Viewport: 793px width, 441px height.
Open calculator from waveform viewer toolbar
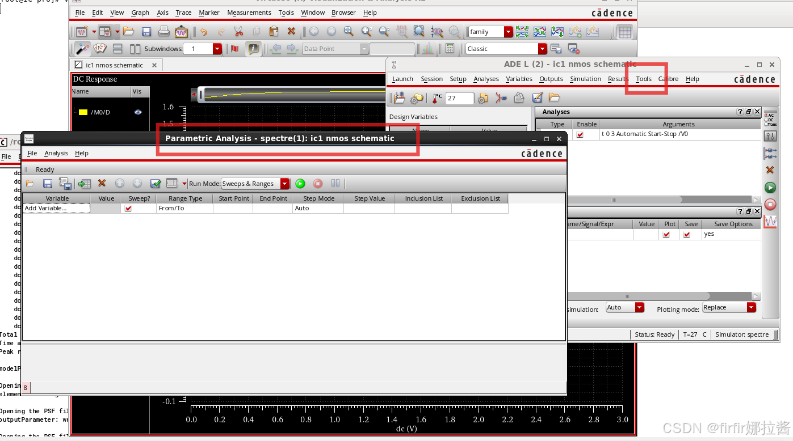(450, 49)
